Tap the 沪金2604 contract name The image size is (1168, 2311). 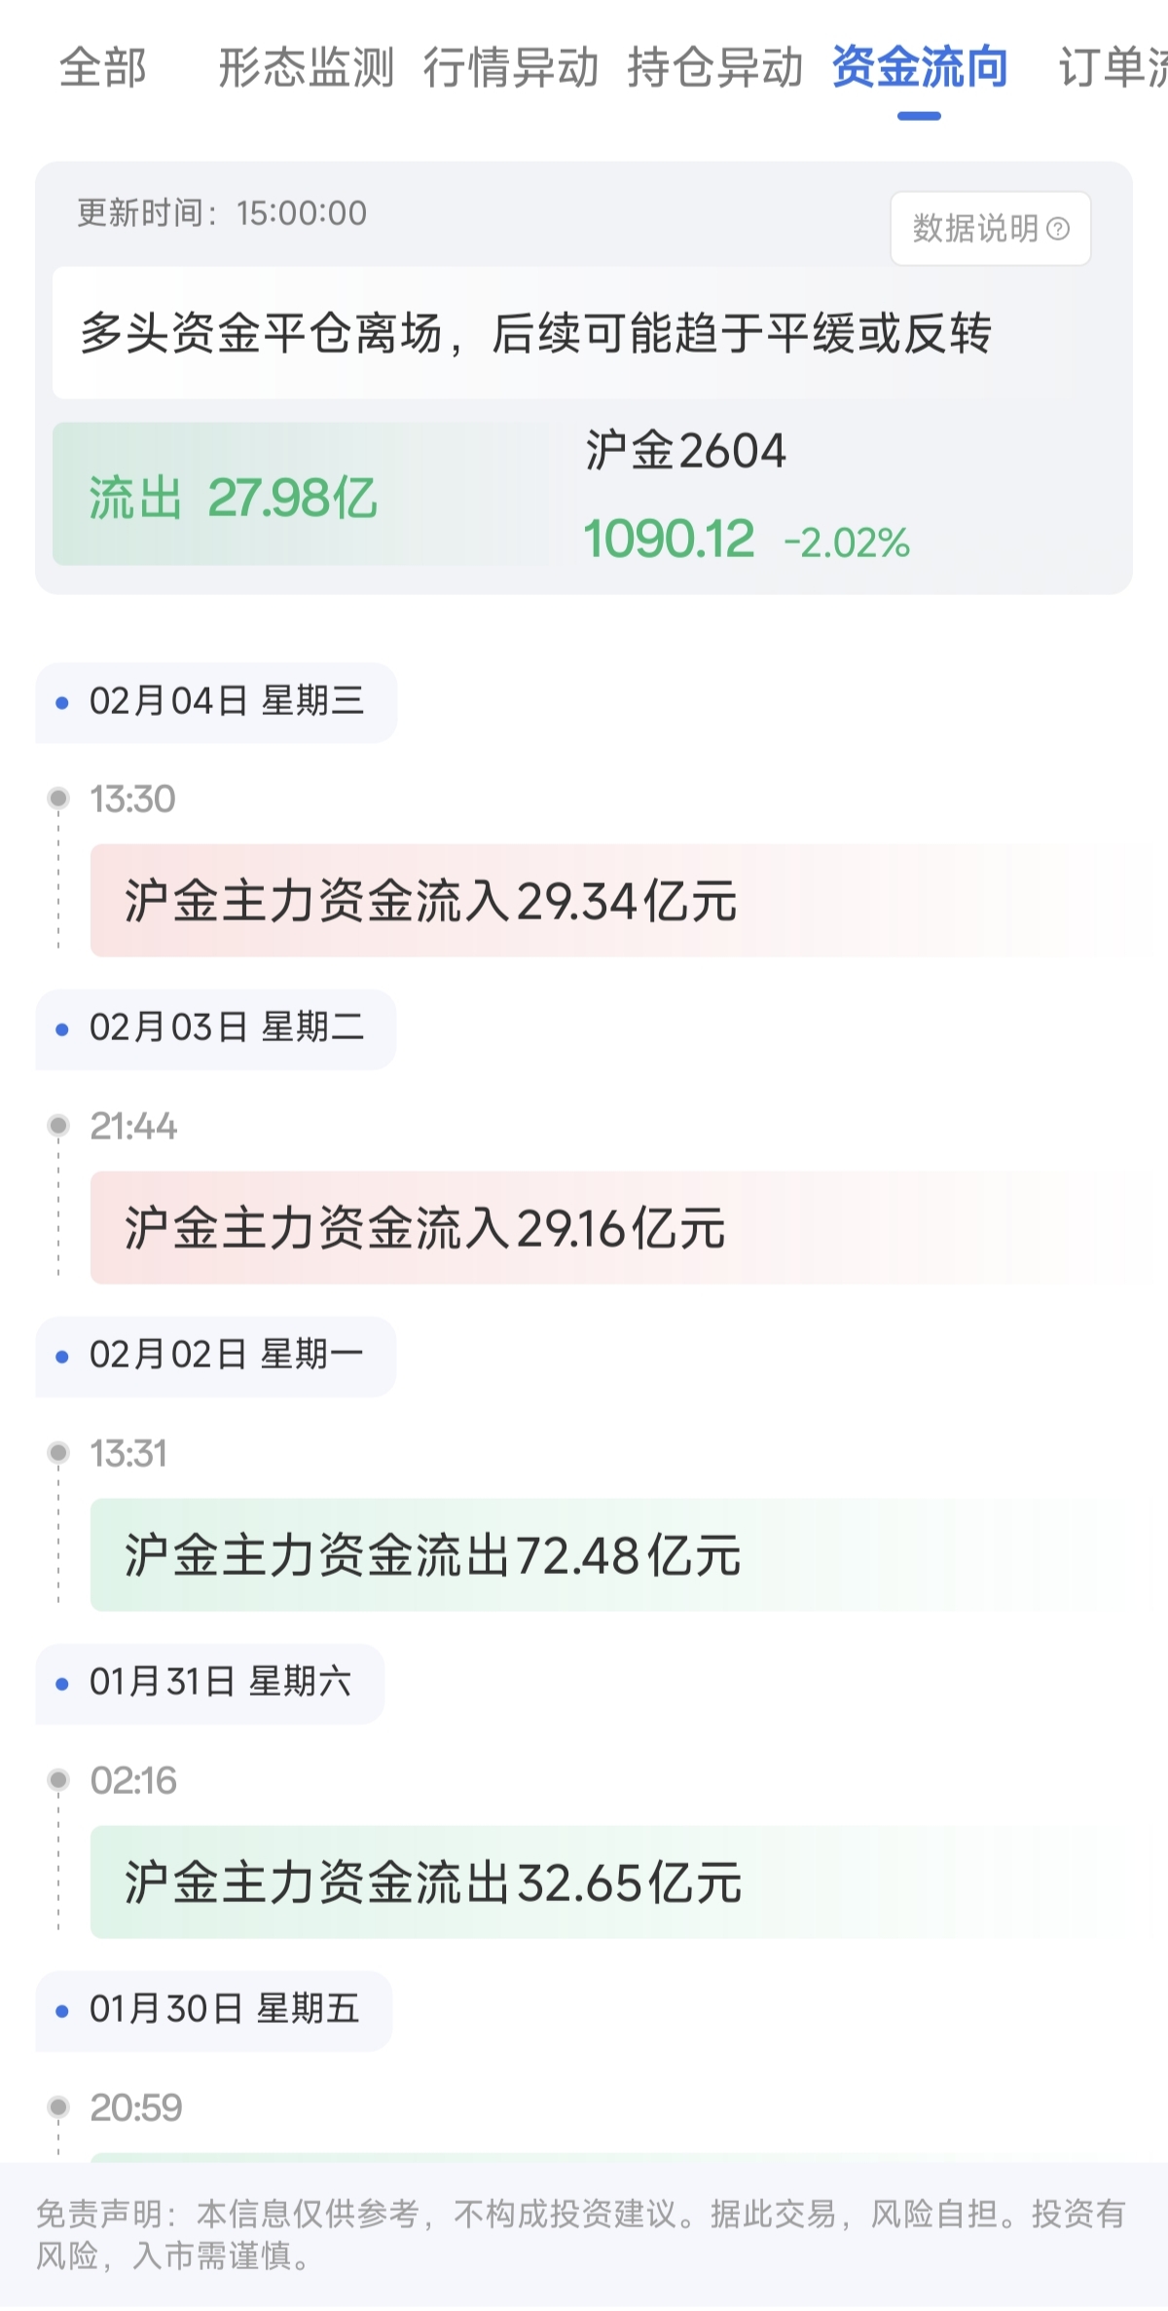click(685, 451)
